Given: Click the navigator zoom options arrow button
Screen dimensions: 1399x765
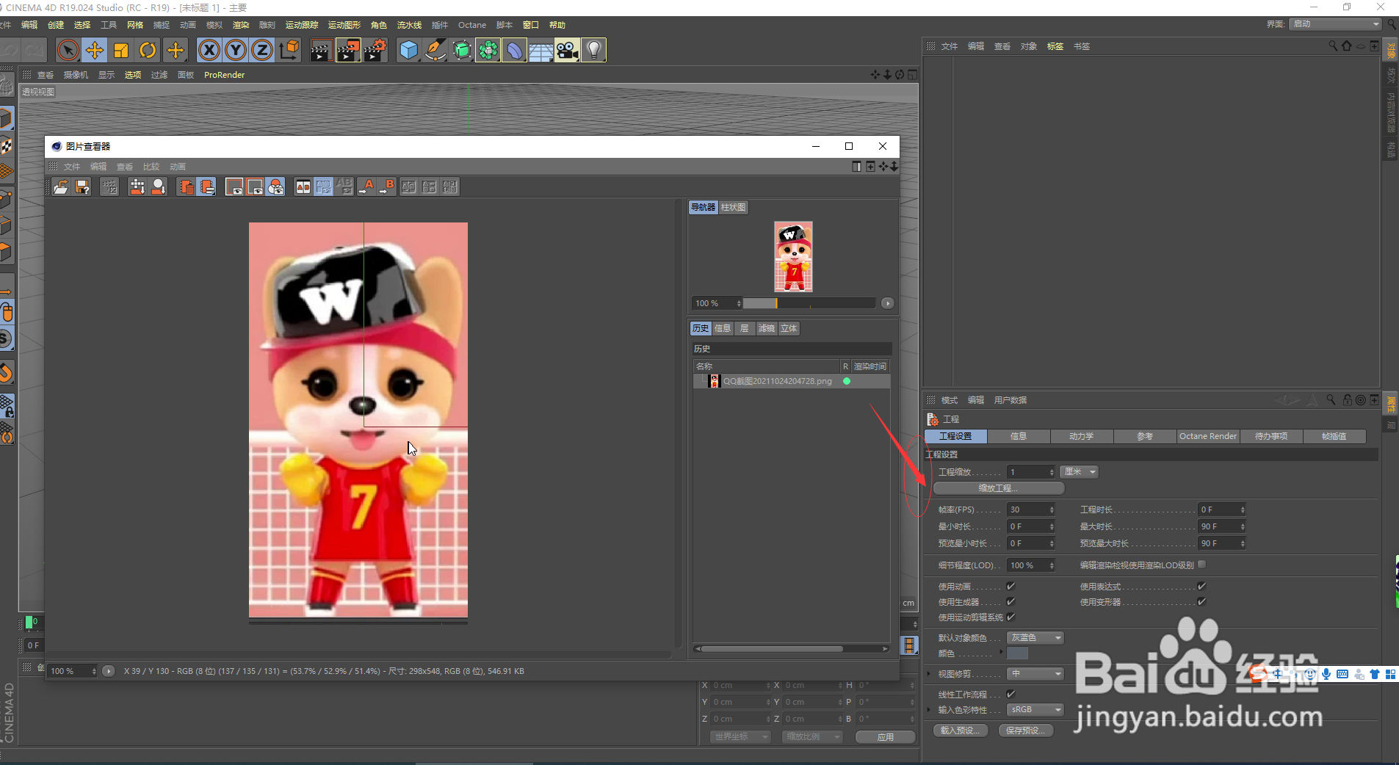Looking at the screenshot, I should 887,303.
